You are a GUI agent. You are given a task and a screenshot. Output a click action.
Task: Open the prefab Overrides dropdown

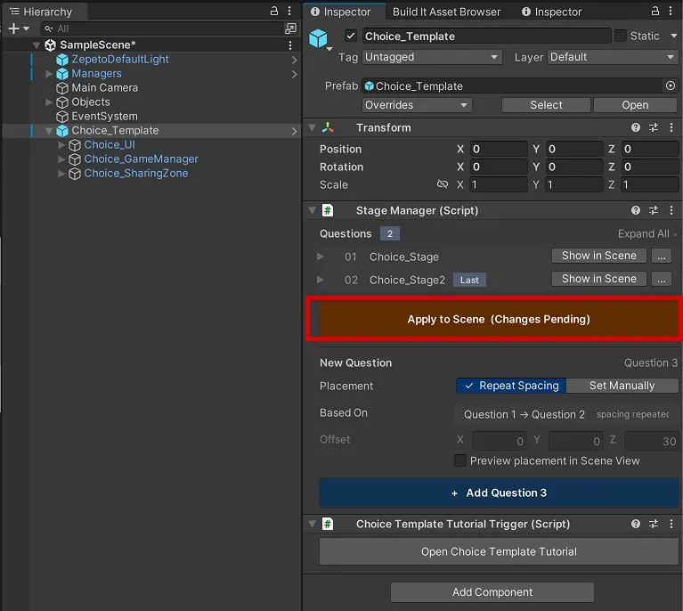tap(417, 105)
